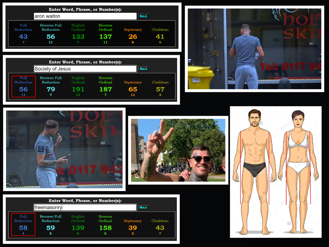The image size is (329, 247).
Task: Click the Chaldean value 41
Action: tap(160, 37)
